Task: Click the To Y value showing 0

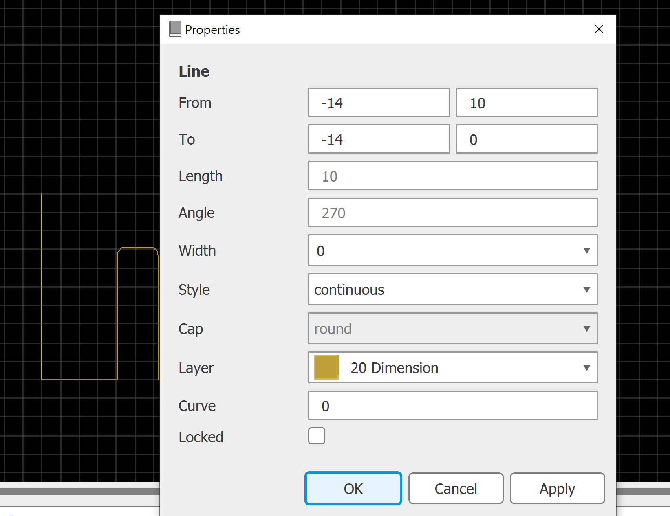Action: 527,139
